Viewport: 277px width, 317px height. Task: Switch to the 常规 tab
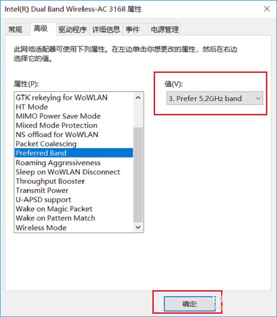click(x=15, y=30)
